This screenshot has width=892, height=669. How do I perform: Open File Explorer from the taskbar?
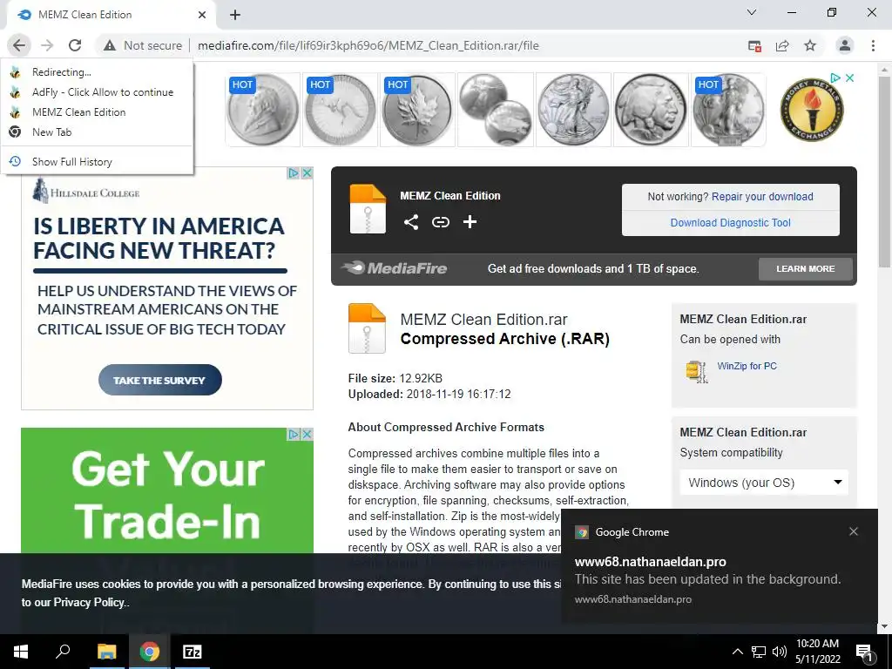click(x=106, y=652)
